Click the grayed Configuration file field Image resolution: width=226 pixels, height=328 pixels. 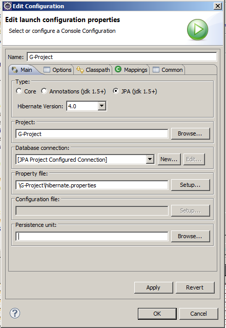pyautogui.click(x=92, y=210)
